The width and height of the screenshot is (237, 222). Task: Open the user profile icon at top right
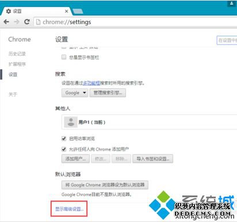pos(232,3)
